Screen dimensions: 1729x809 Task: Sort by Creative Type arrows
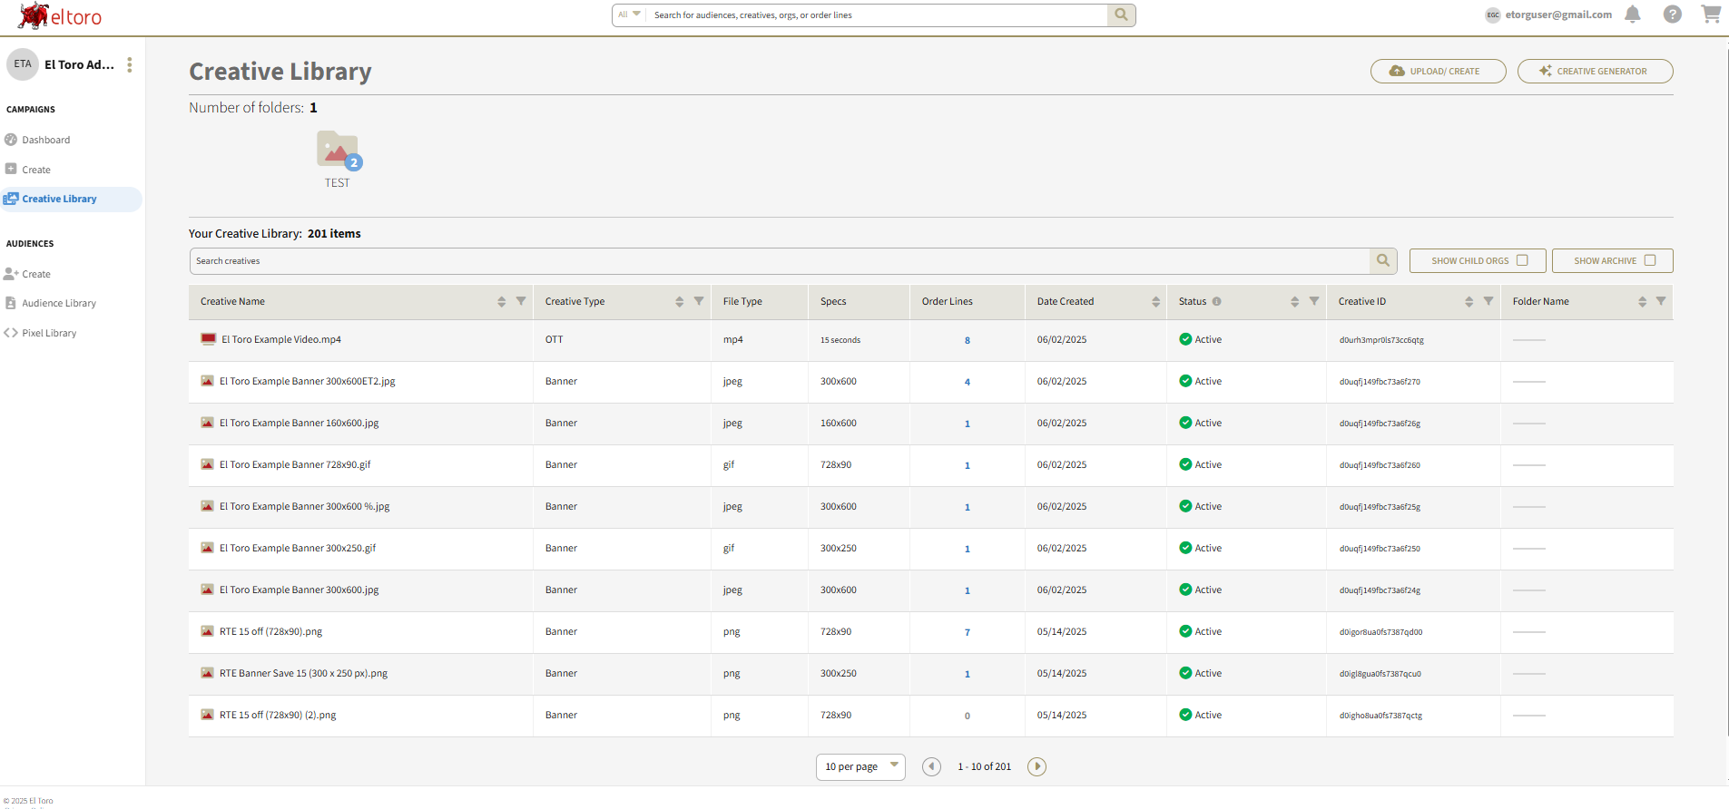click(x=680, y=302)
